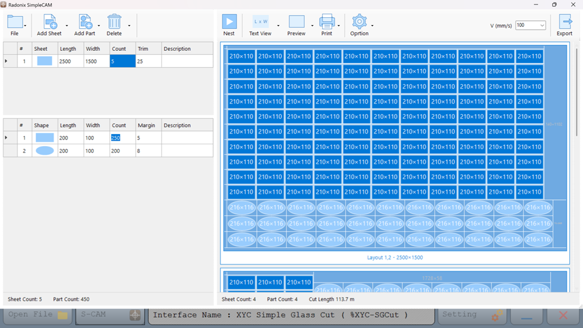Screen dimensions: 583x328
Task: Open the Preview icon
Action: (297, 22)
